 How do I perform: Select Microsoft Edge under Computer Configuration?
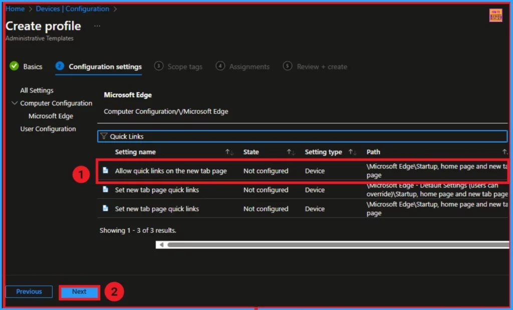tap(51, 116)
